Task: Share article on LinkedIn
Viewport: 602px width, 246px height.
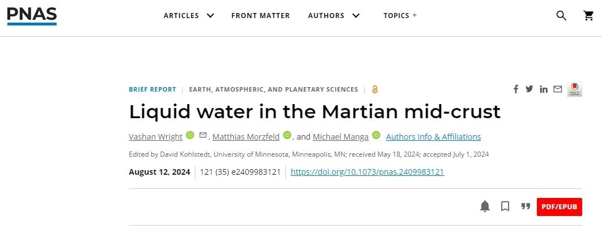Action: tap(544, 89)
